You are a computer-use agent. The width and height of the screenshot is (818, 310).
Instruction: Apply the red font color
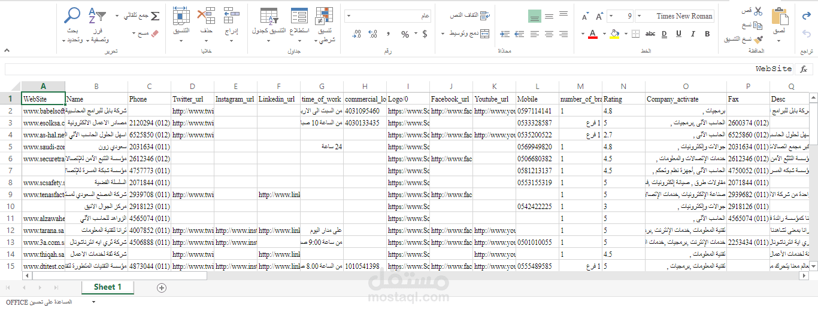click(x=592, y=34)
